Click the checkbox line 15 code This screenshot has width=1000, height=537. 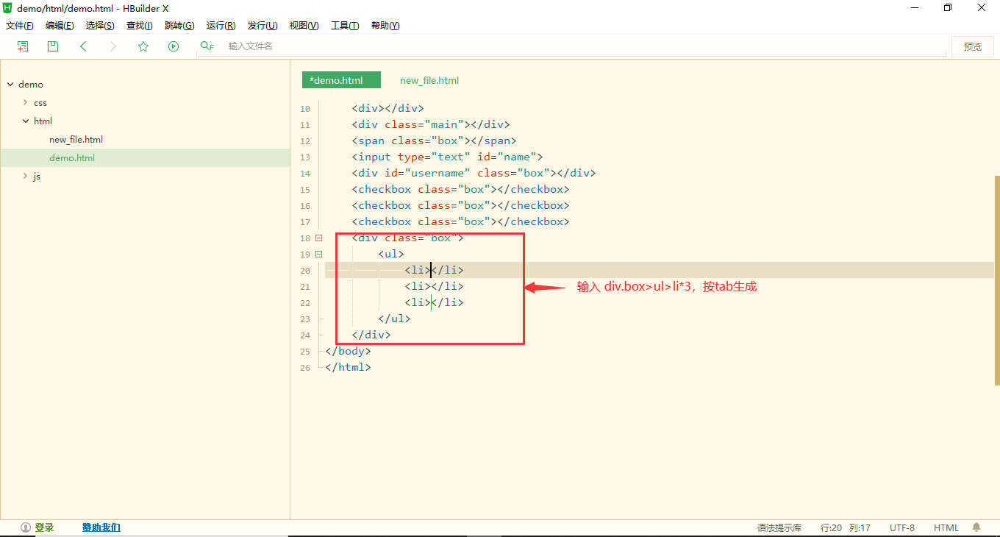click(460, 189)
